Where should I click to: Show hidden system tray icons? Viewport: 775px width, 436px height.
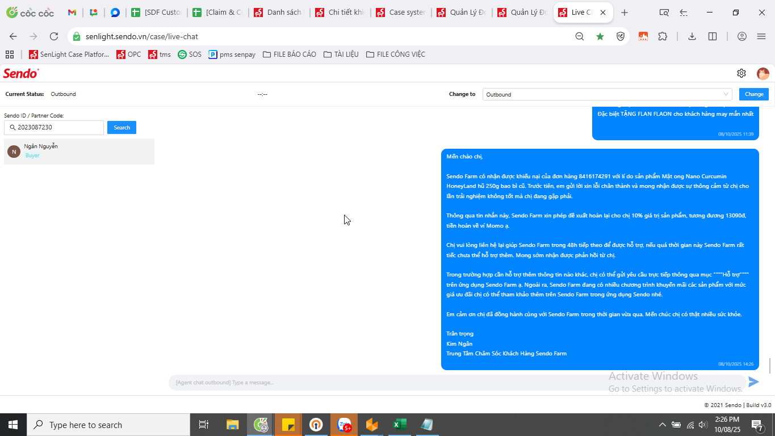coord(662,425)
